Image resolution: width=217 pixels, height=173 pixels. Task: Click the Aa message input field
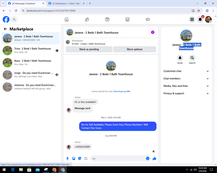[x=118, y=159]
